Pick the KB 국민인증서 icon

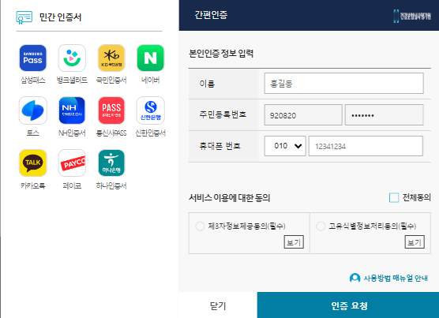111,58
